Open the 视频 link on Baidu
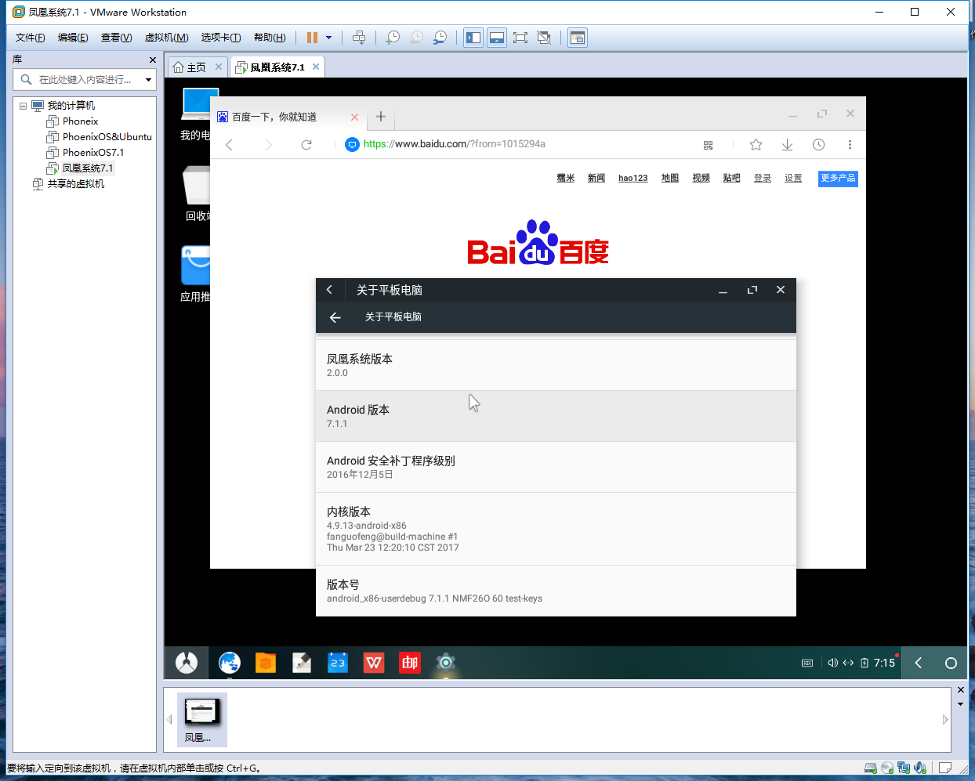Viewport: 975px width, 781px height. 701,179
